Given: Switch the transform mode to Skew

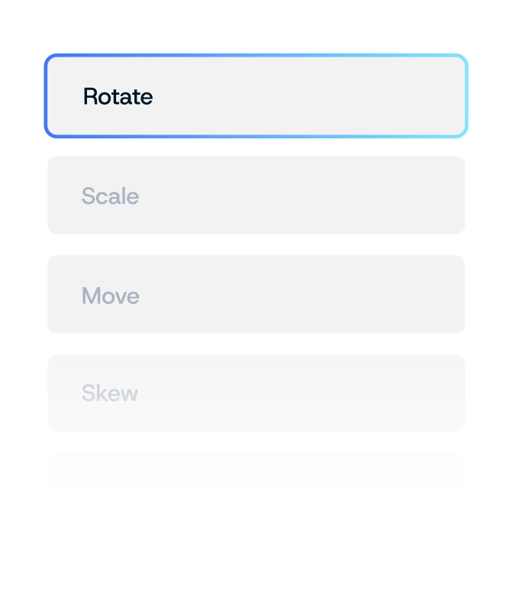Looking at the screenshot, I should [x=256, y=393].
